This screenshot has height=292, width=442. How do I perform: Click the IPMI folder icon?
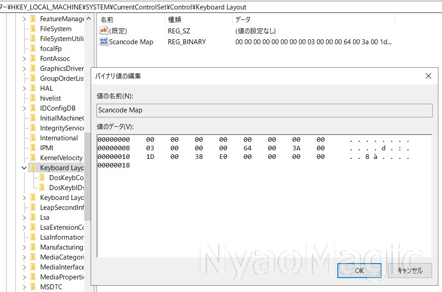point(33,148)
